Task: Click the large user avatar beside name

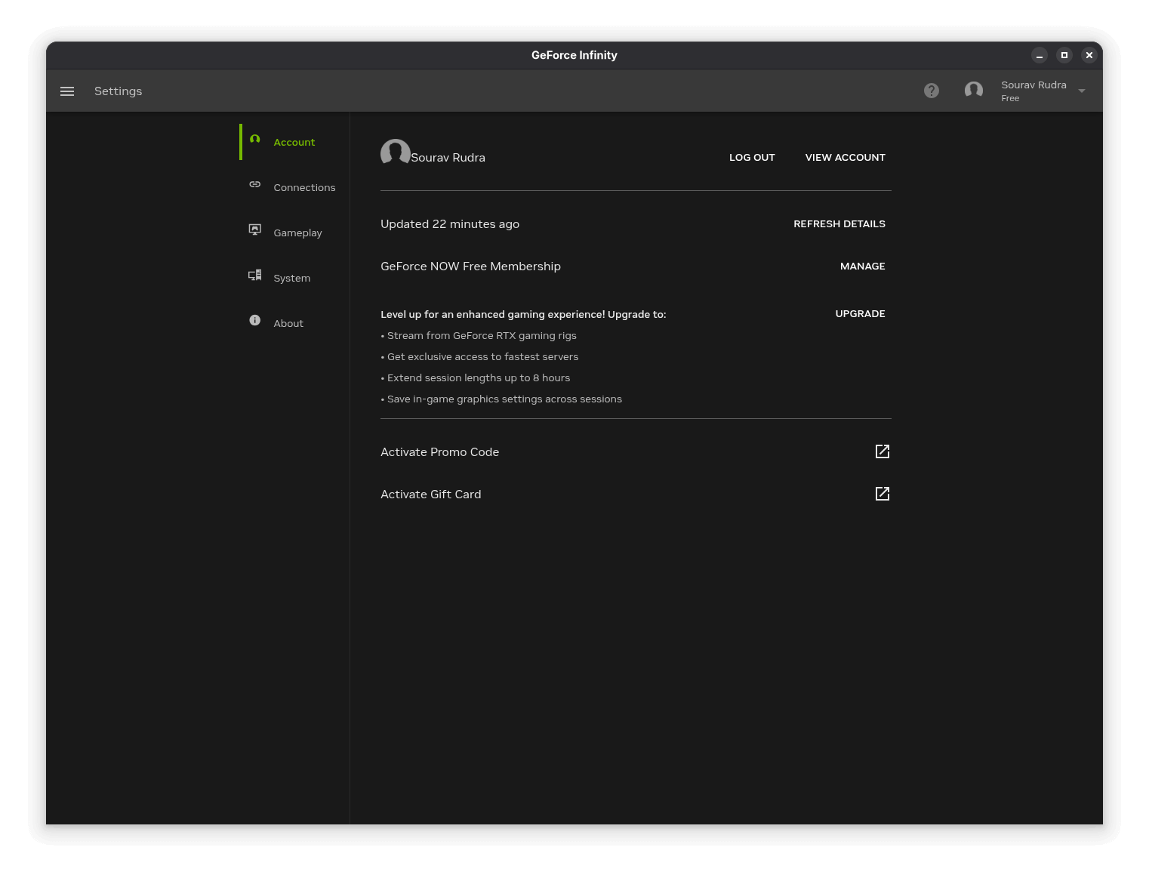Action: pos(395,153)
